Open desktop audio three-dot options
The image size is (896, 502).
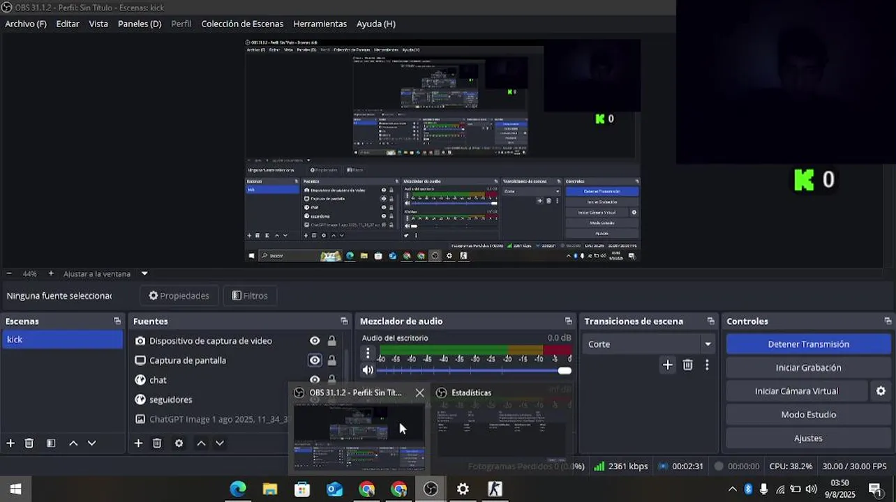click(368, 353)
